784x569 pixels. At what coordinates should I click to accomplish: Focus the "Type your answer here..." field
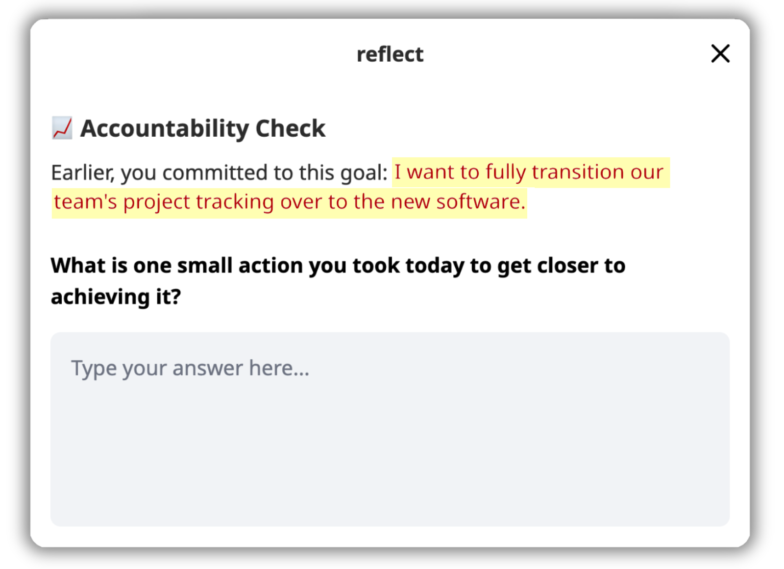tap(390, 429)
